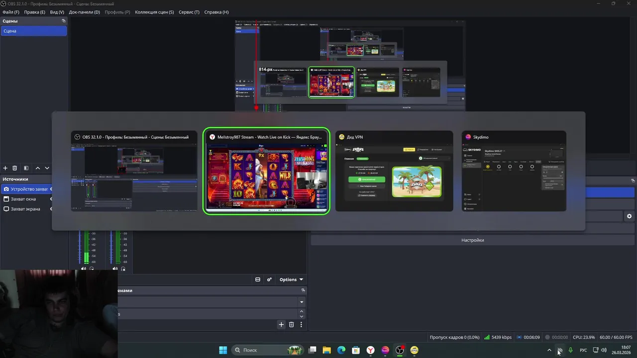Switch to the Дед VPN window
This screenshot has width=637, height=358.
pos(394,171)
